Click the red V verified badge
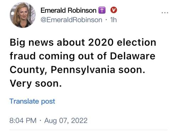This screenshot has width=177, height=134. point(114,10)
